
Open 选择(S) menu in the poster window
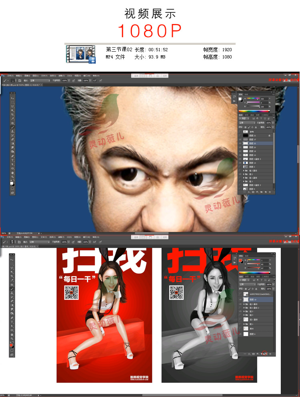53,237
